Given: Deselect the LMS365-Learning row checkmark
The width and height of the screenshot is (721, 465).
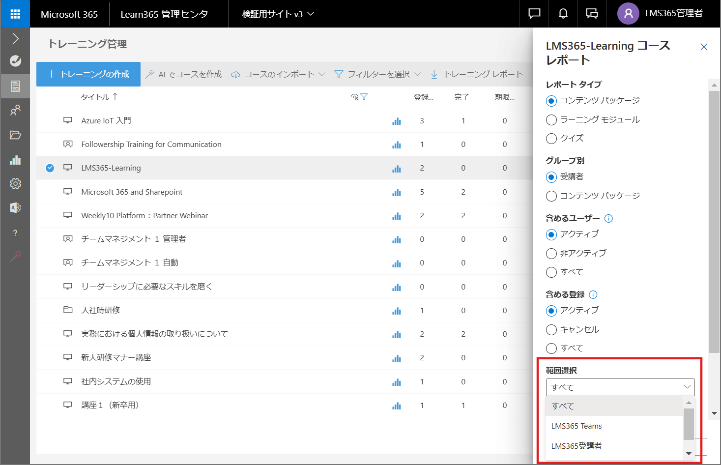Looking at the screenshot, I should 50,168.
